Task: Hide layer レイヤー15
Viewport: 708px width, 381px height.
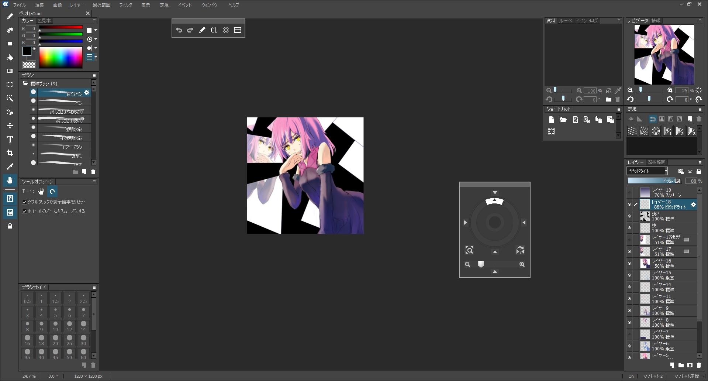Action: pos(629,275)
